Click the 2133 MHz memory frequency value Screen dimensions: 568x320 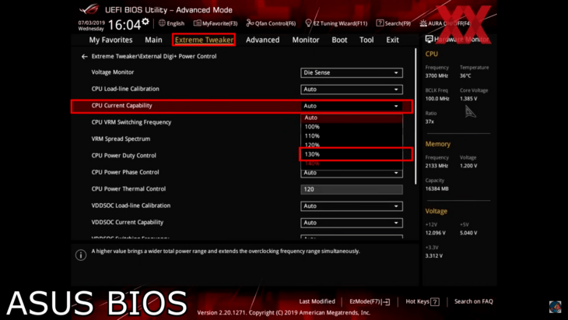click(x=437, y=166)
